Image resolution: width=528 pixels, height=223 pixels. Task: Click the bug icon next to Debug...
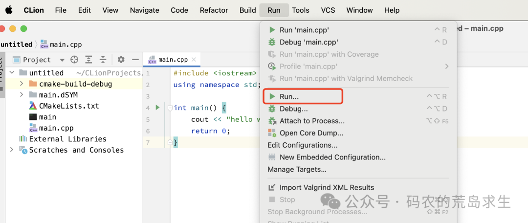pyautogui.click(x=272, y=109)
